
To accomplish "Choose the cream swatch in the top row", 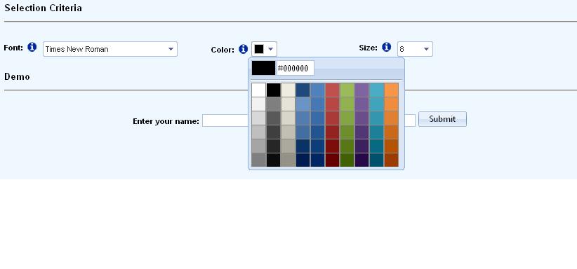I will pyautogui.click(x=288, y=90).
